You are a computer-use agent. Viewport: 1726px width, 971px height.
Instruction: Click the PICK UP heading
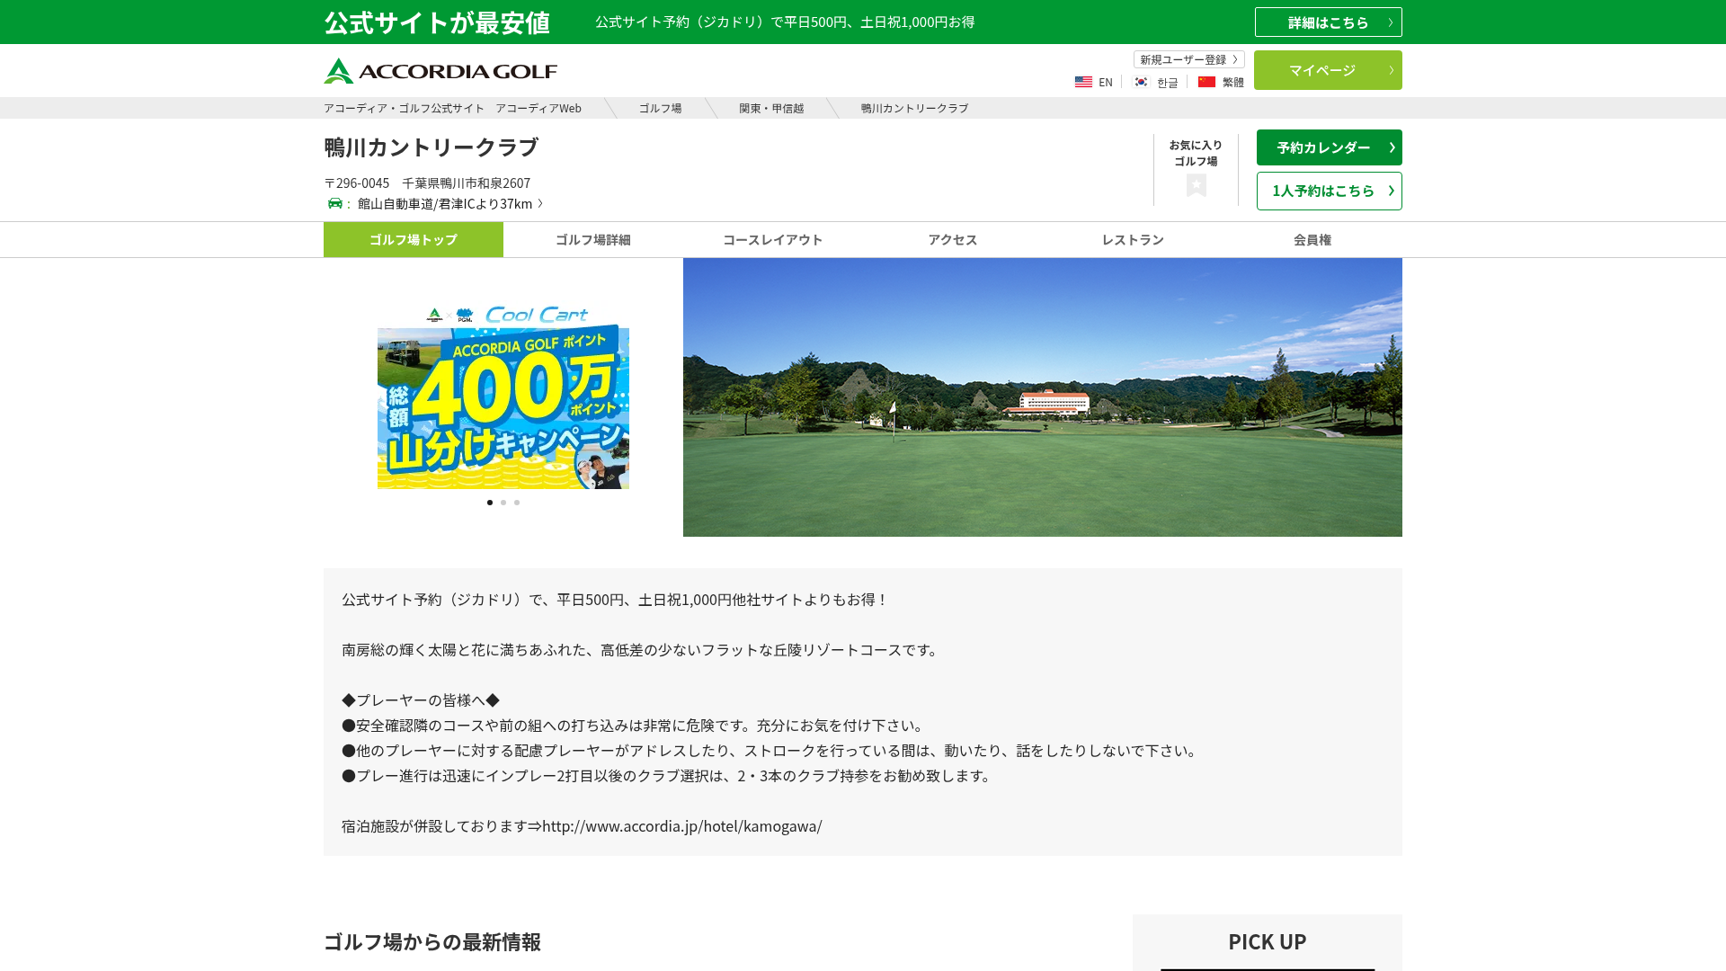pyautogui.click(x=1267, y=941)
